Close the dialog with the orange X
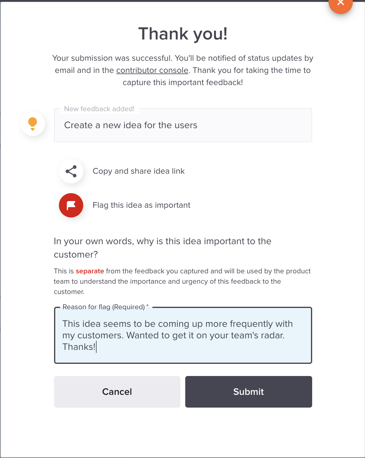The height and width of the screenshot is (458, 365). (340, 3)
